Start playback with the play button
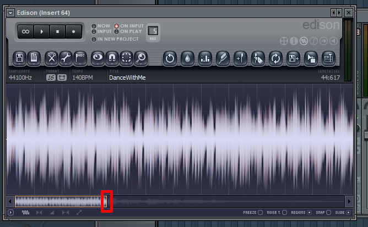This screenshot has height=227, width=368. point(42,31)
